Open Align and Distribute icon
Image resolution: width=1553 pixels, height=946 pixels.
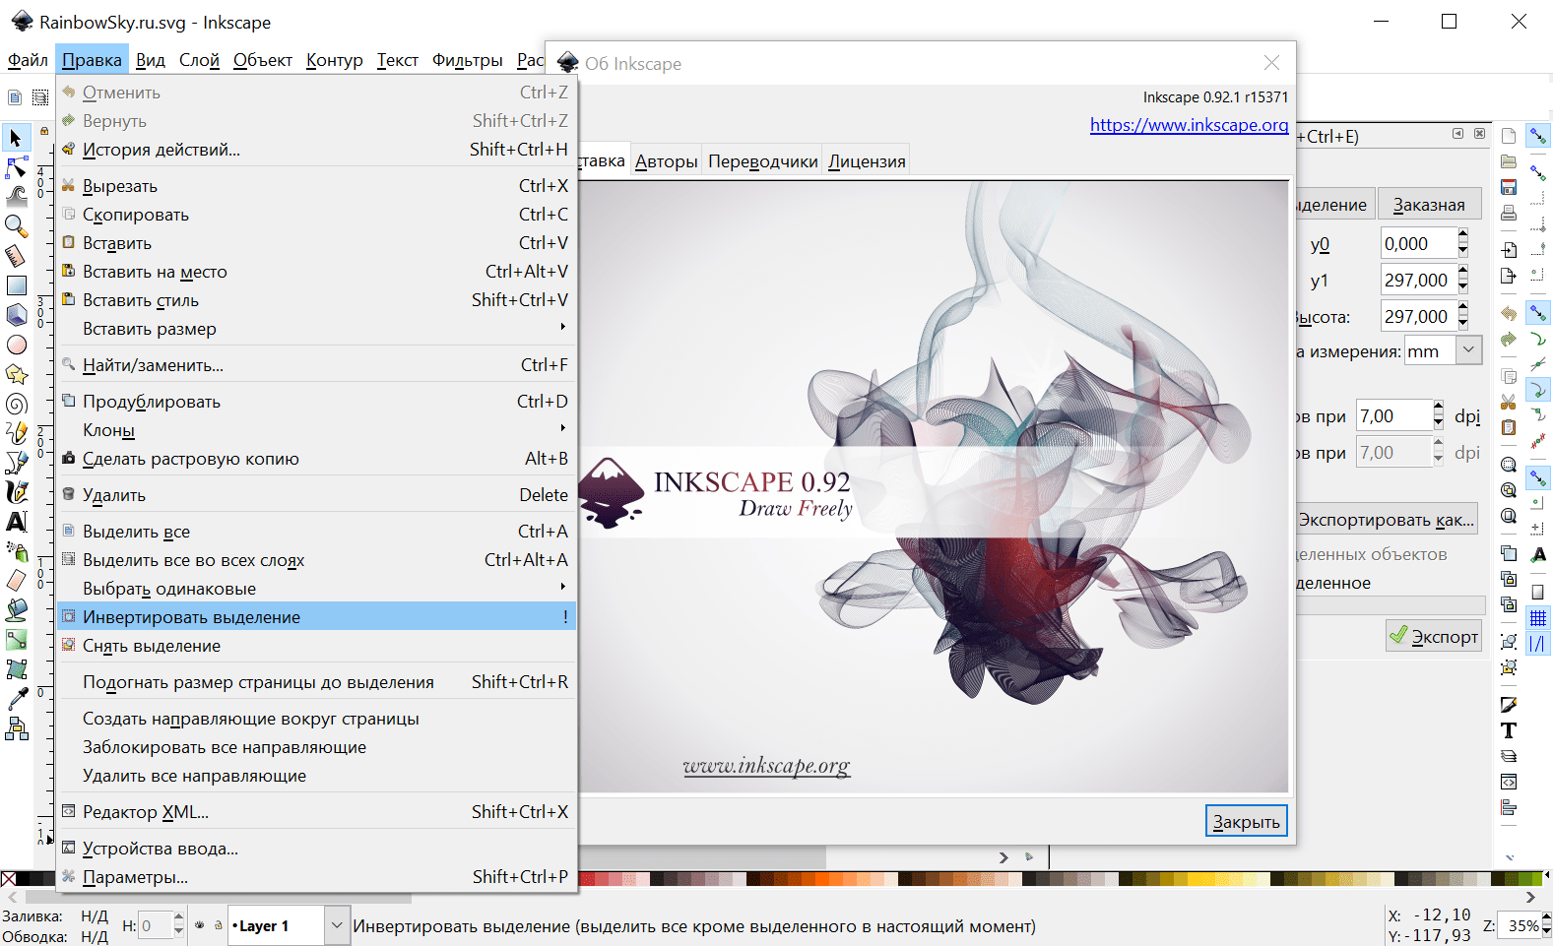coord(1509,807)
